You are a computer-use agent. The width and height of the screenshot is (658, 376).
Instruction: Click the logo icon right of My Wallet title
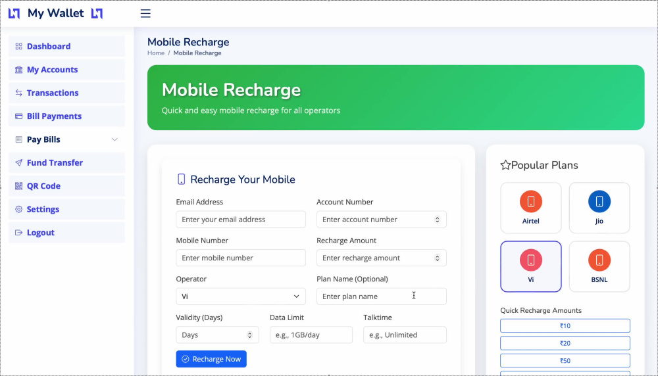[x=97, y=13]
